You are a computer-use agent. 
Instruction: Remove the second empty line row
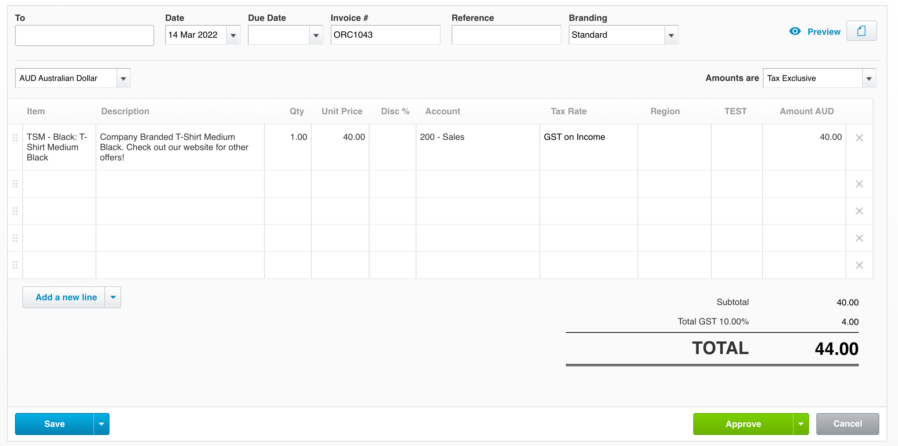point(859,184)
